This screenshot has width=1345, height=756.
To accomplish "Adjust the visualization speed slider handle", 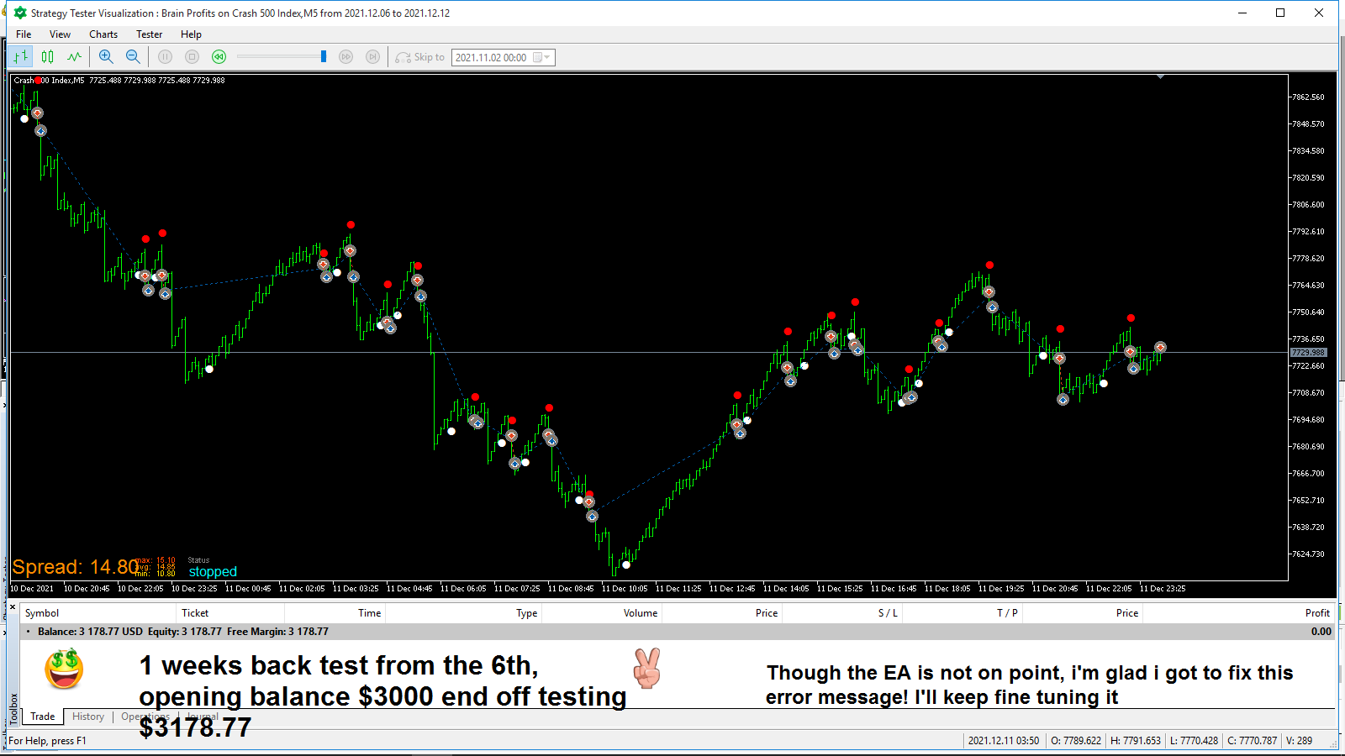I will [x=324, y=56].
